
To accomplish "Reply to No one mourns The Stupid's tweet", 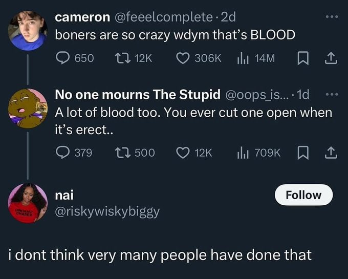I will (x=62, y=152).
